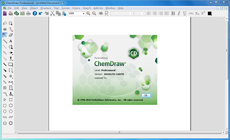Choose the Structure Perspective rotation tool
The image size is (230, 140).
pos(5,29)
